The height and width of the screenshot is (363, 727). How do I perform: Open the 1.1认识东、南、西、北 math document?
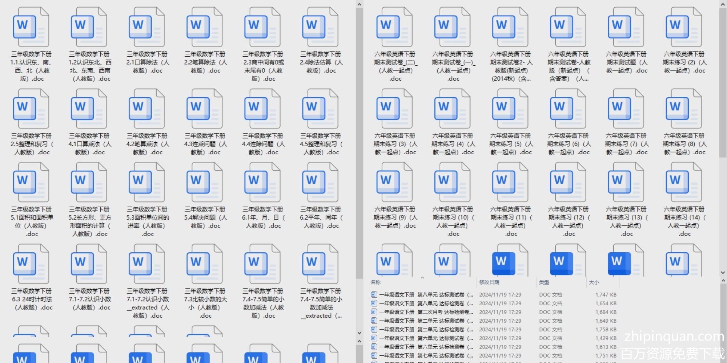[31, 28]
